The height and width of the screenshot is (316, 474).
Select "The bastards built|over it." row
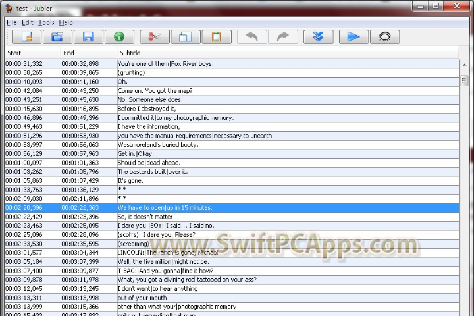pos(232,172)
